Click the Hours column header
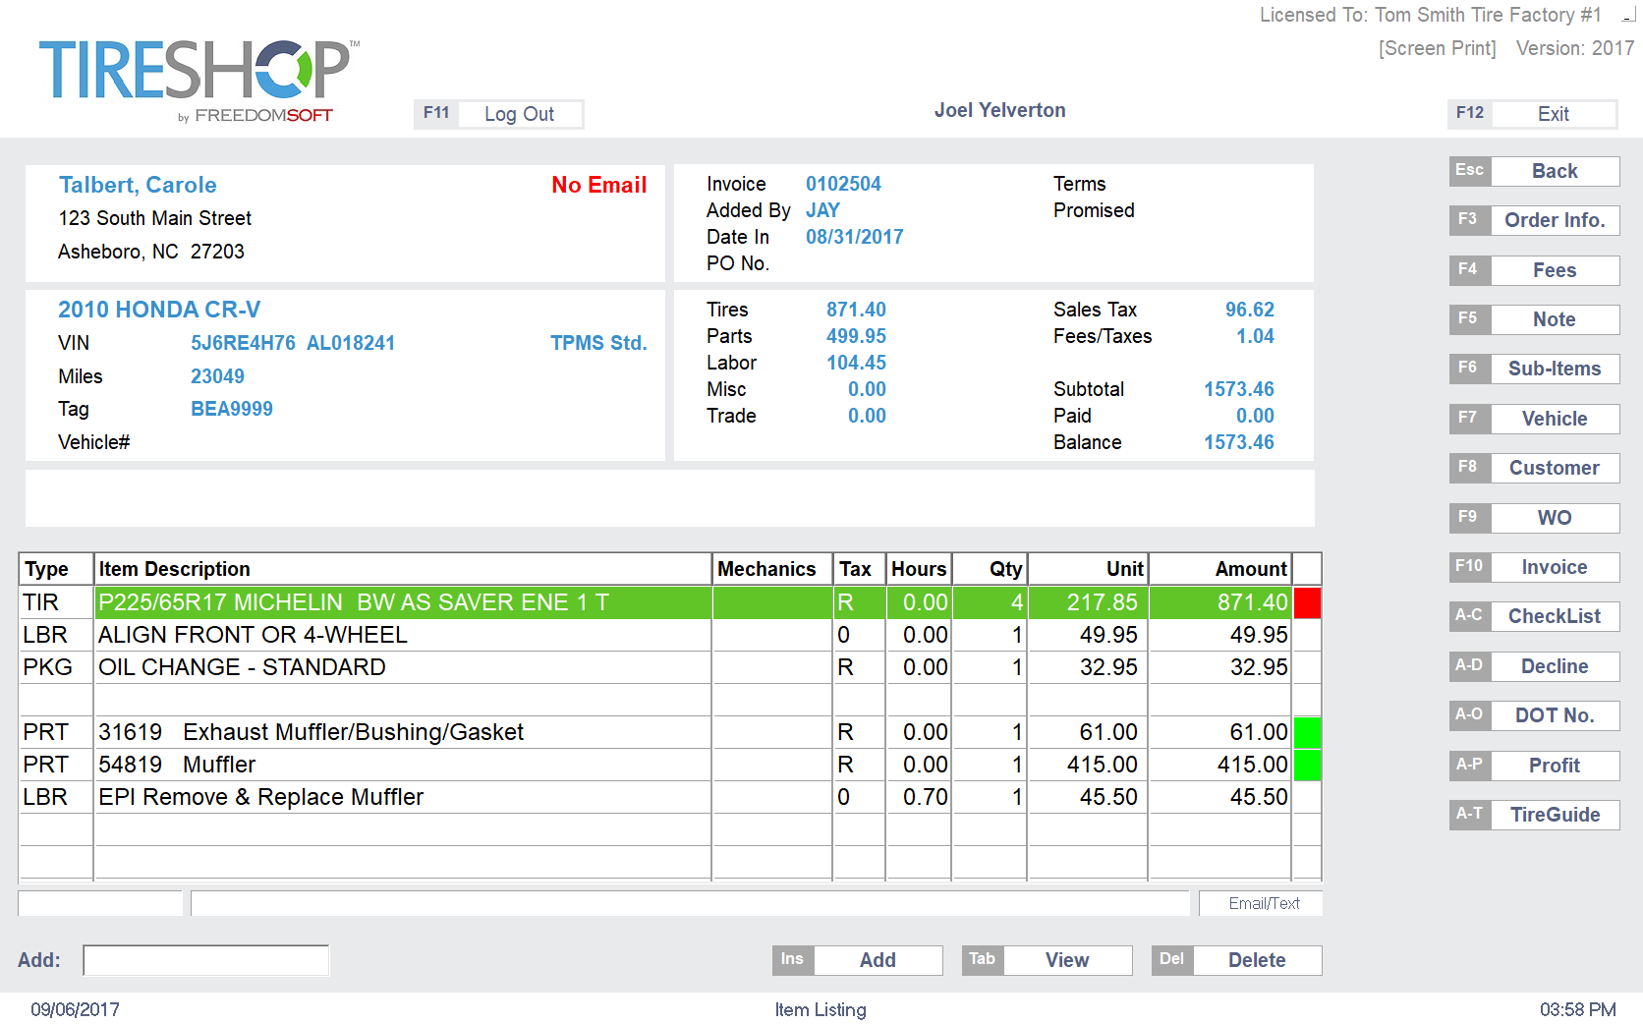Viewport: 1643px width, 1024px height. pyautogui.click(x=918, y=569)
